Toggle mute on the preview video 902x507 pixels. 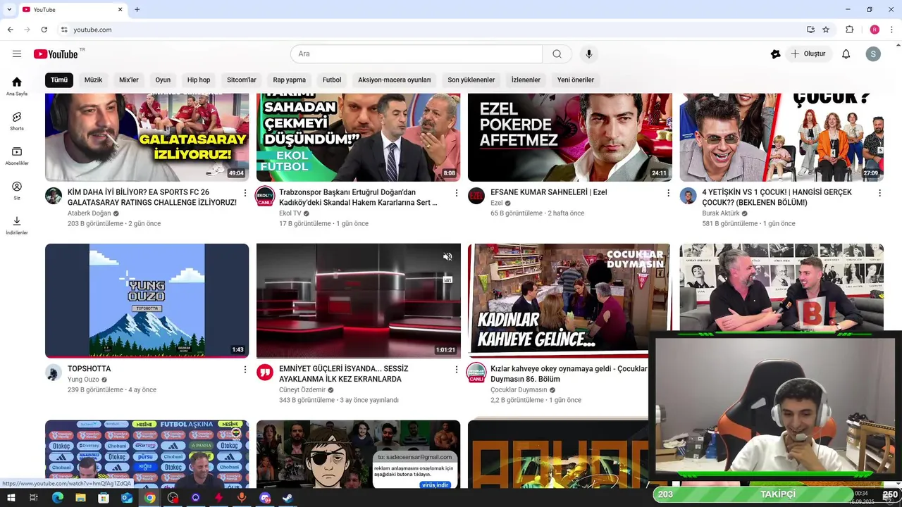point(447,256)
